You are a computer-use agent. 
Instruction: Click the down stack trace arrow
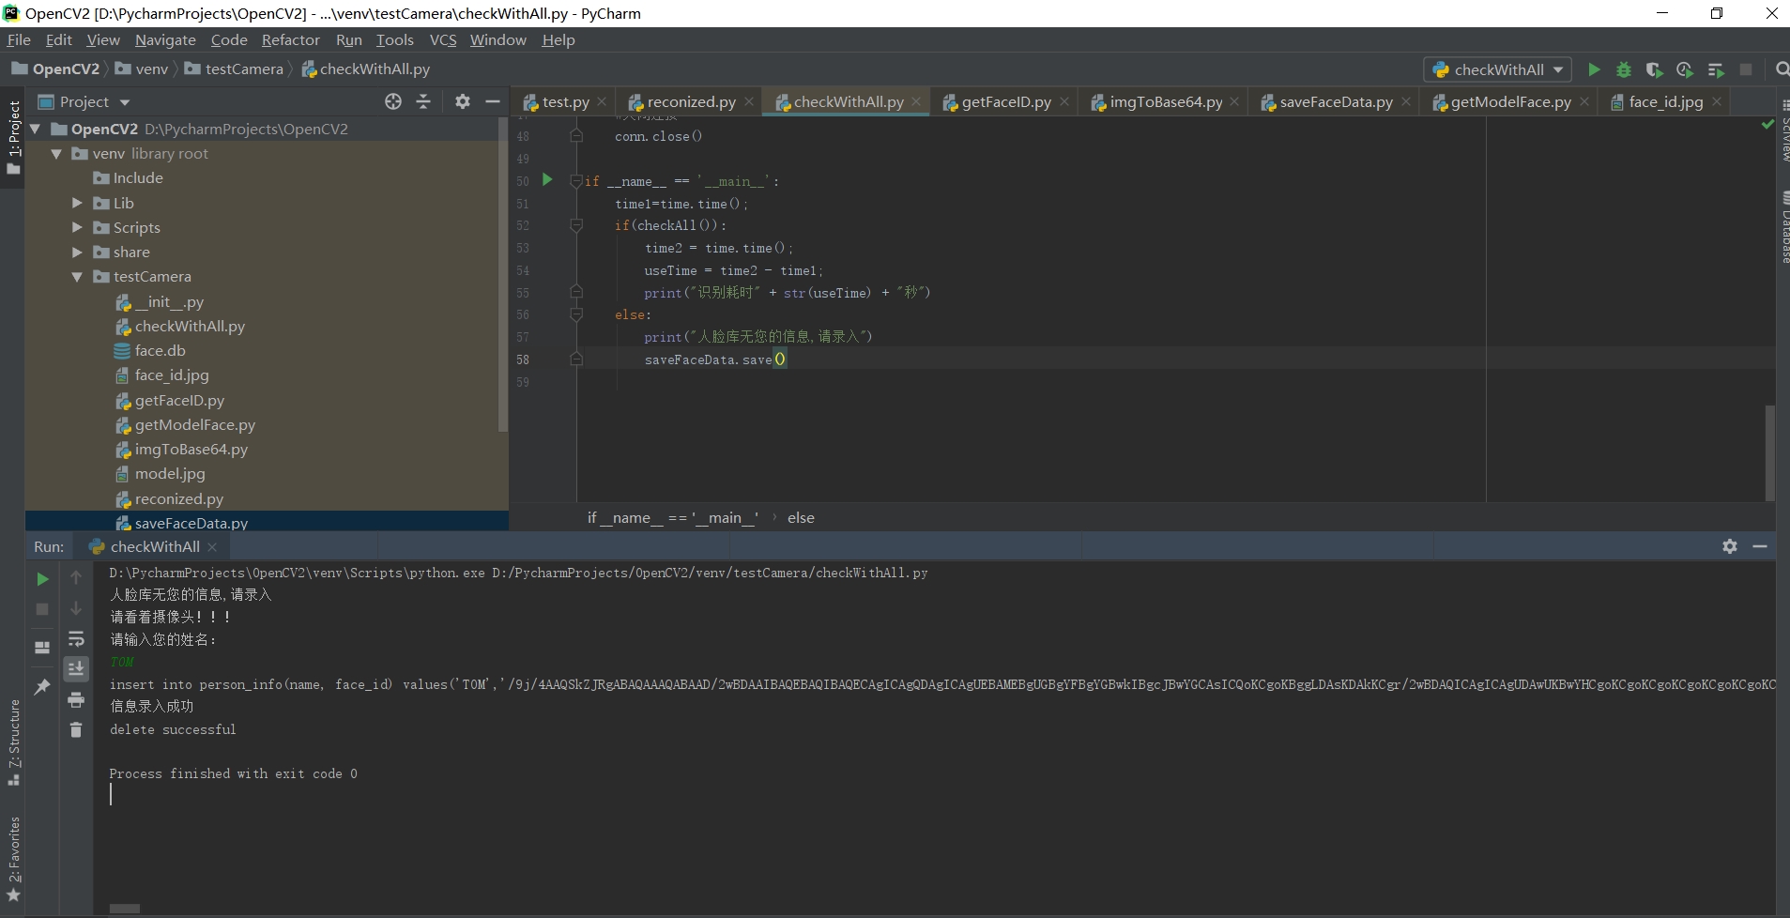click(76, 608)
